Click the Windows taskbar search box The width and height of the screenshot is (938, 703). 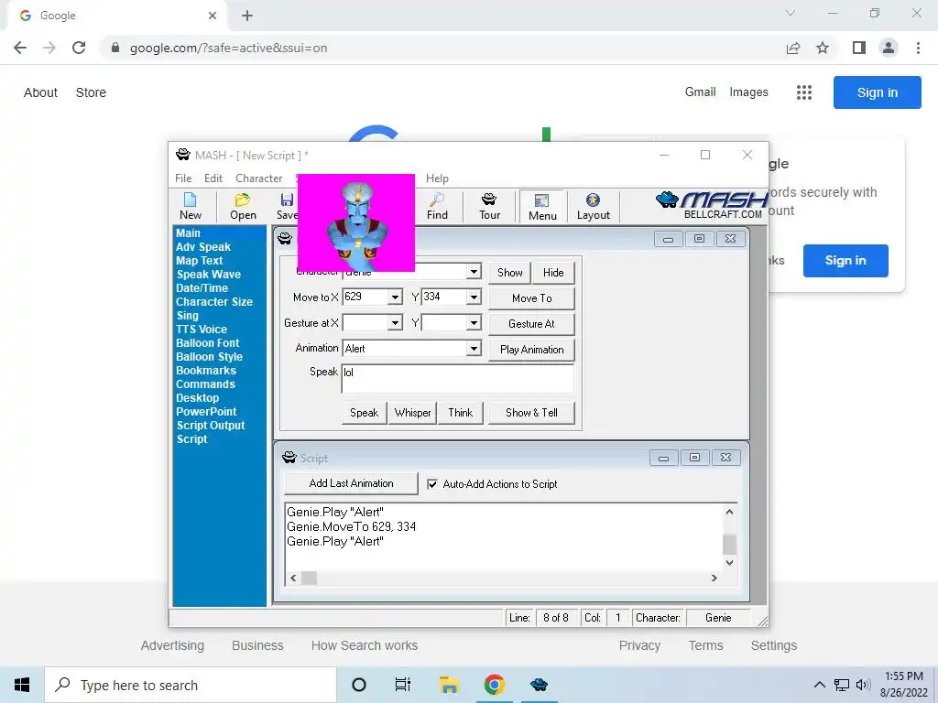(191, 685)
